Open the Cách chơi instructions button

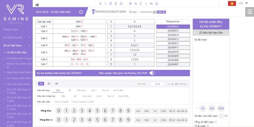[141, 84]
